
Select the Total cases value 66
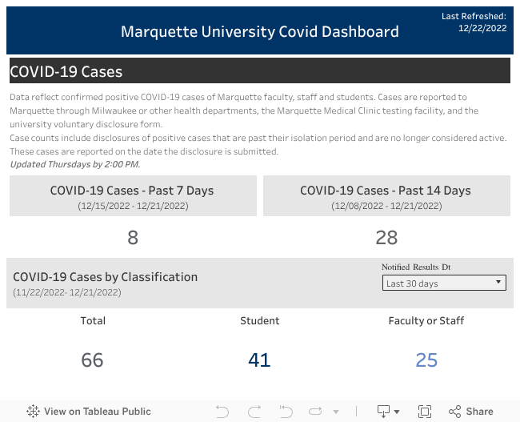point(93,360)
